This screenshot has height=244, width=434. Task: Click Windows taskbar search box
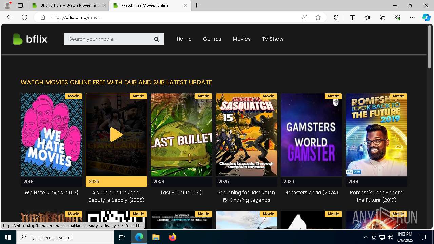point(65,237)
